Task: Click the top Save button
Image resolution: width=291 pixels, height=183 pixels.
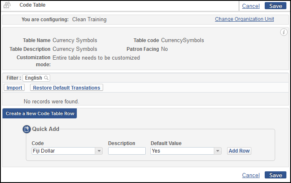Action: (276, 6)
